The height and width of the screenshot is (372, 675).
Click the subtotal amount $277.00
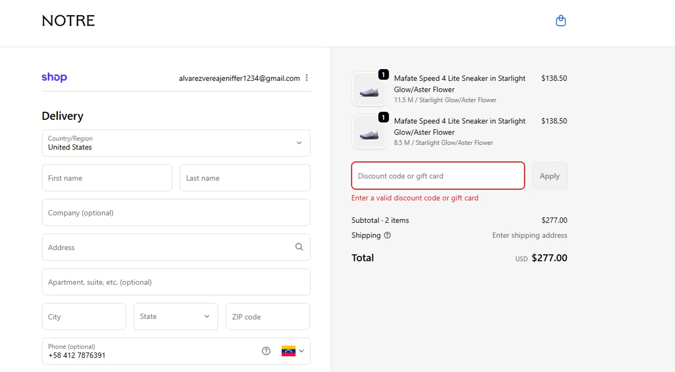pos(554,220)
